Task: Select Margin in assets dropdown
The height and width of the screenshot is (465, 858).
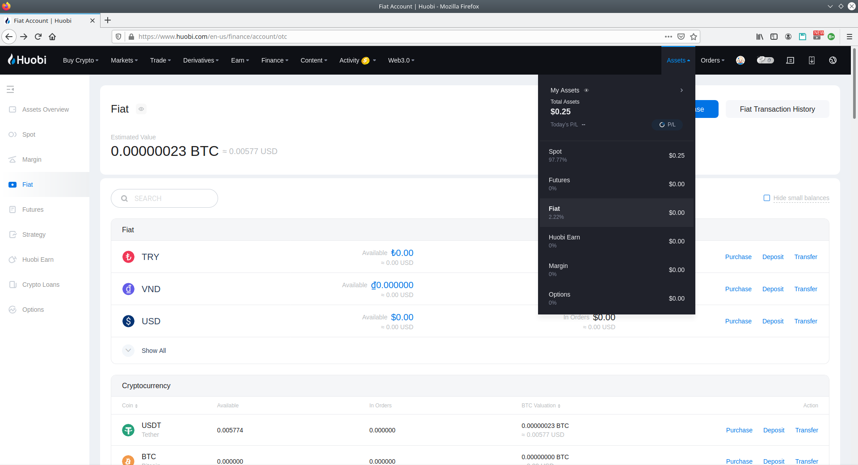Action: [x=617, y=270]
